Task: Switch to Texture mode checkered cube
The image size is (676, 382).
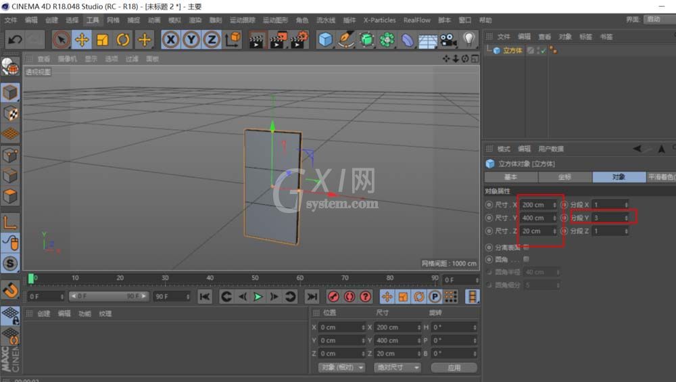Action: (10, 114)
